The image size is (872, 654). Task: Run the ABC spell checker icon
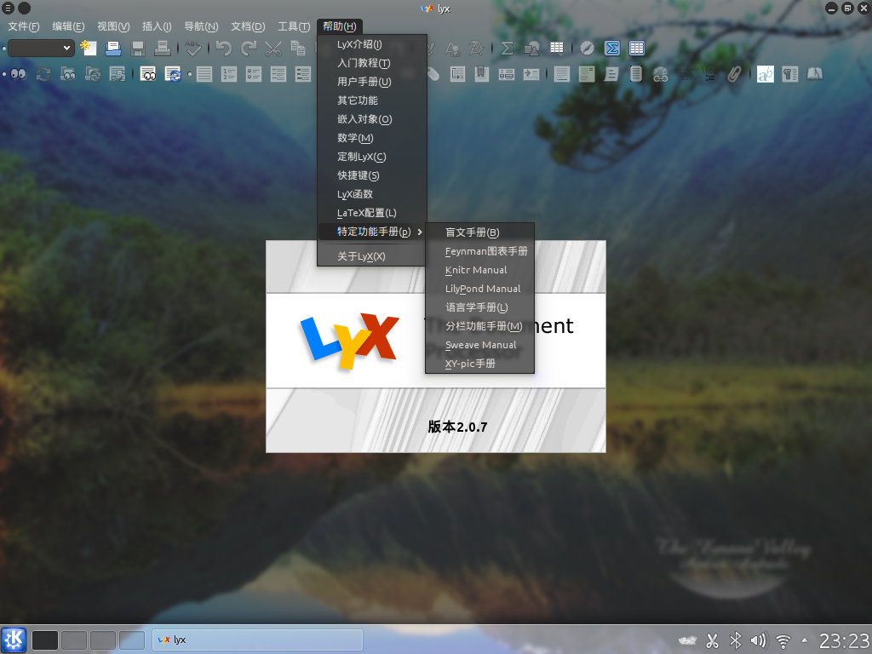(193, 49)
